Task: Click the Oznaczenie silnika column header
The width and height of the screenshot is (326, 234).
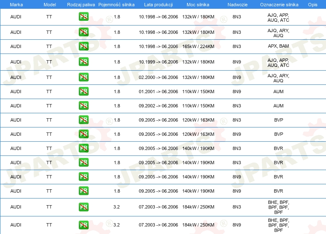Action: coord(279,5)
